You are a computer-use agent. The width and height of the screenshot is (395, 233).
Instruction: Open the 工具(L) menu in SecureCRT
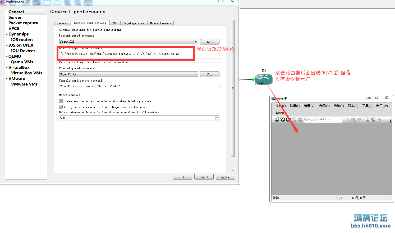(x=367, y=106)
